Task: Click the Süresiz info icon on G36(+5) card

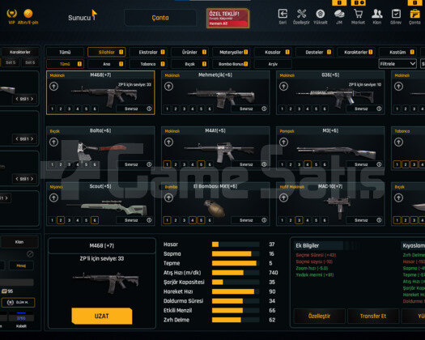Action: click(x=379, y=108)
